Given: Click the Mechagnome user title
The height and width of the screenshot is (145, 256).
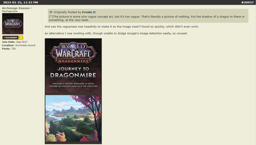Looking at the screenshot, I should click(10, 11).
